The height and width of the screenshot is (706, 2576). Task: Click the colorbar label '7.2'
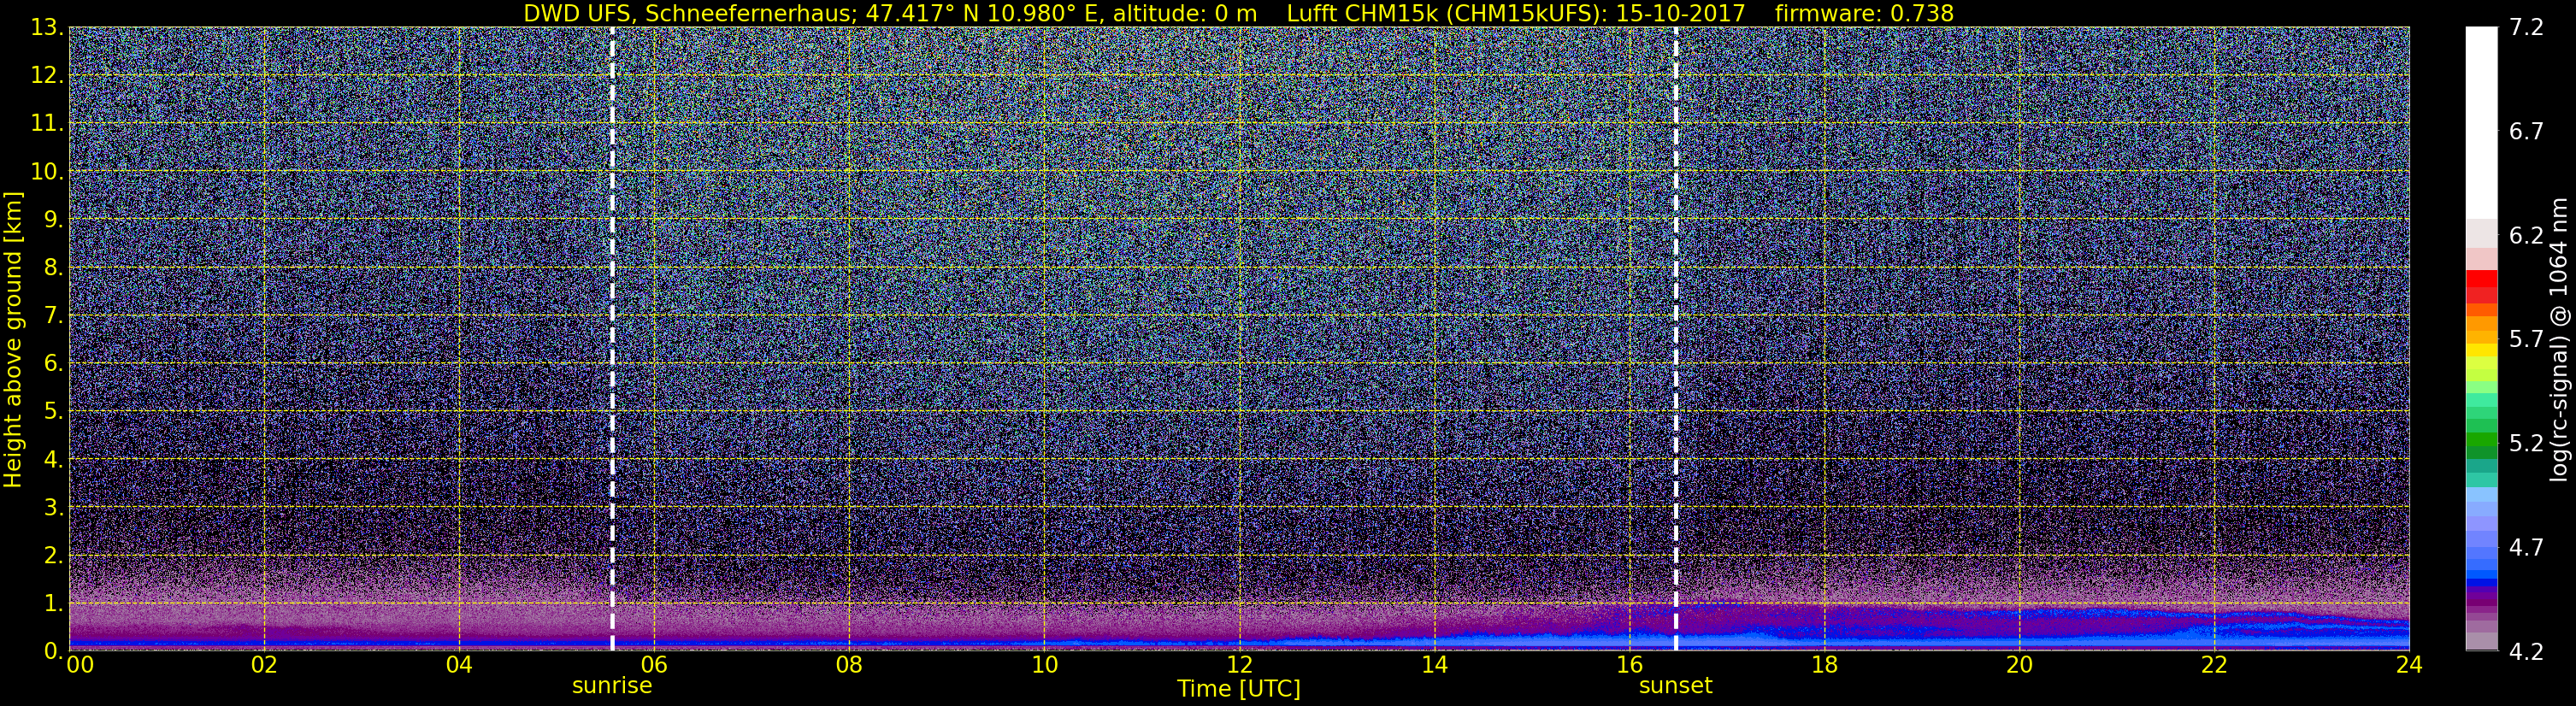point(2526,27)
